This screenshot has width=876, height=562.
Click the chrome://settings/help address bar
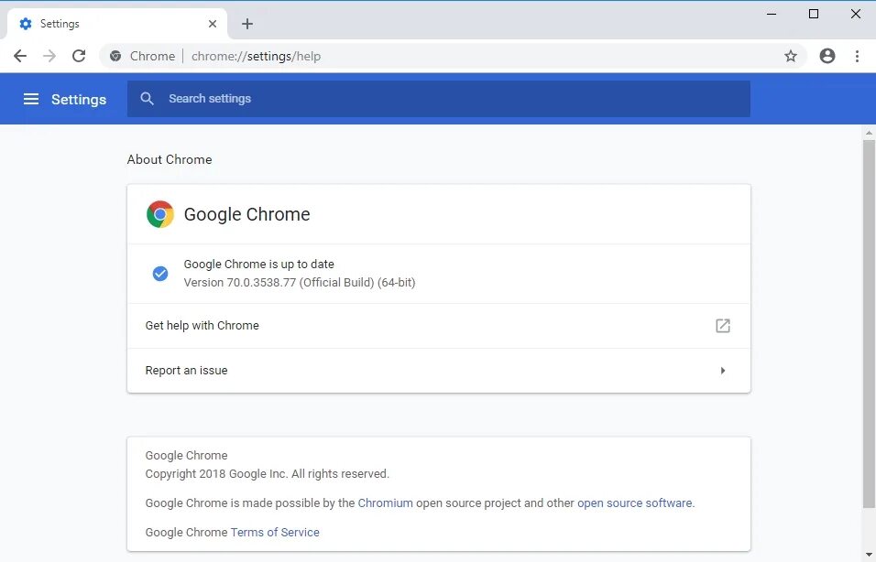[458, 56]
